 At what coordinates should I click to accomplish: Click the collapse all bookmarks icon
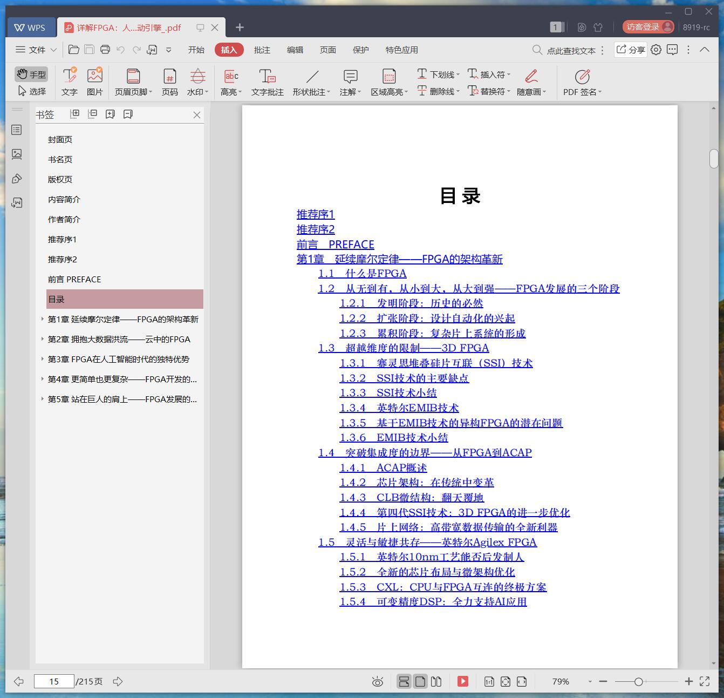(92, 114)
